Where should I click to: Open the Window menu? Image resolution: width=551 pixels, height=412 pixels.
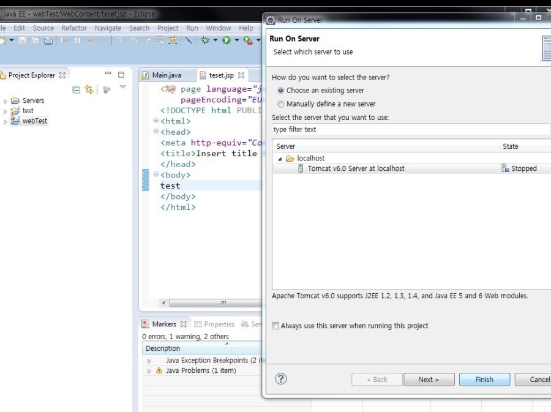click(218, 28)
